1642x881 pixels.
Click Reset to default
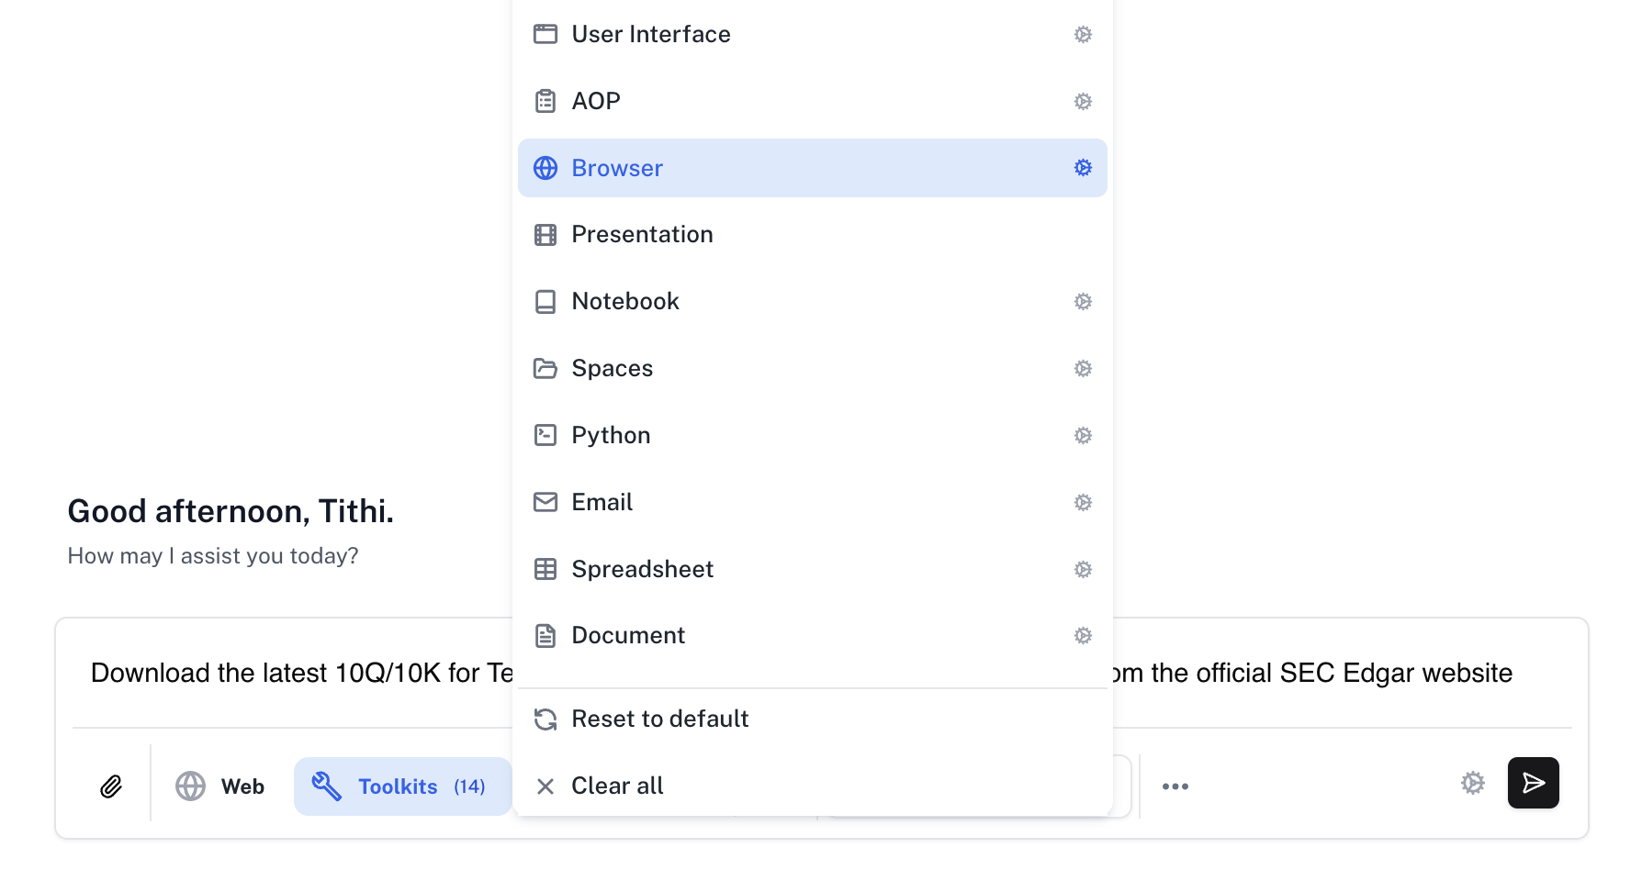pos(659,719)
